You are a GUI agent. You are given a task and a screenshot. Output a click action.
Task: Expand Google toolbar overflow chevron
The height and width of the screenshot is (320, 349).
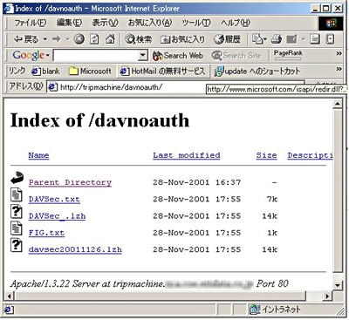click(x=339, y=53)
